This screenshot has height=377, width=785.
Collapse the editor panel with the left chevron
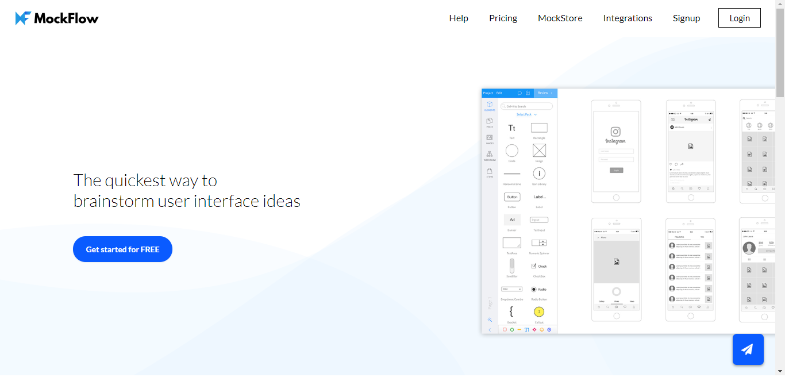click(x=490, y=330)
